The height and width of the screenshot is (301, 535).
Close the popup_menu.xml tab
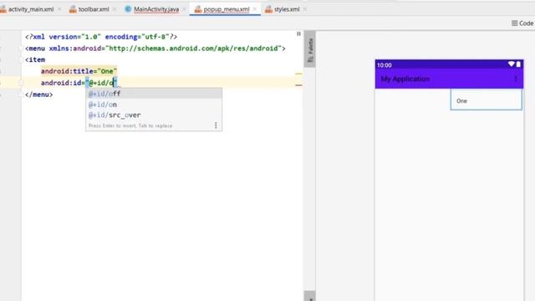coord(255,9)
